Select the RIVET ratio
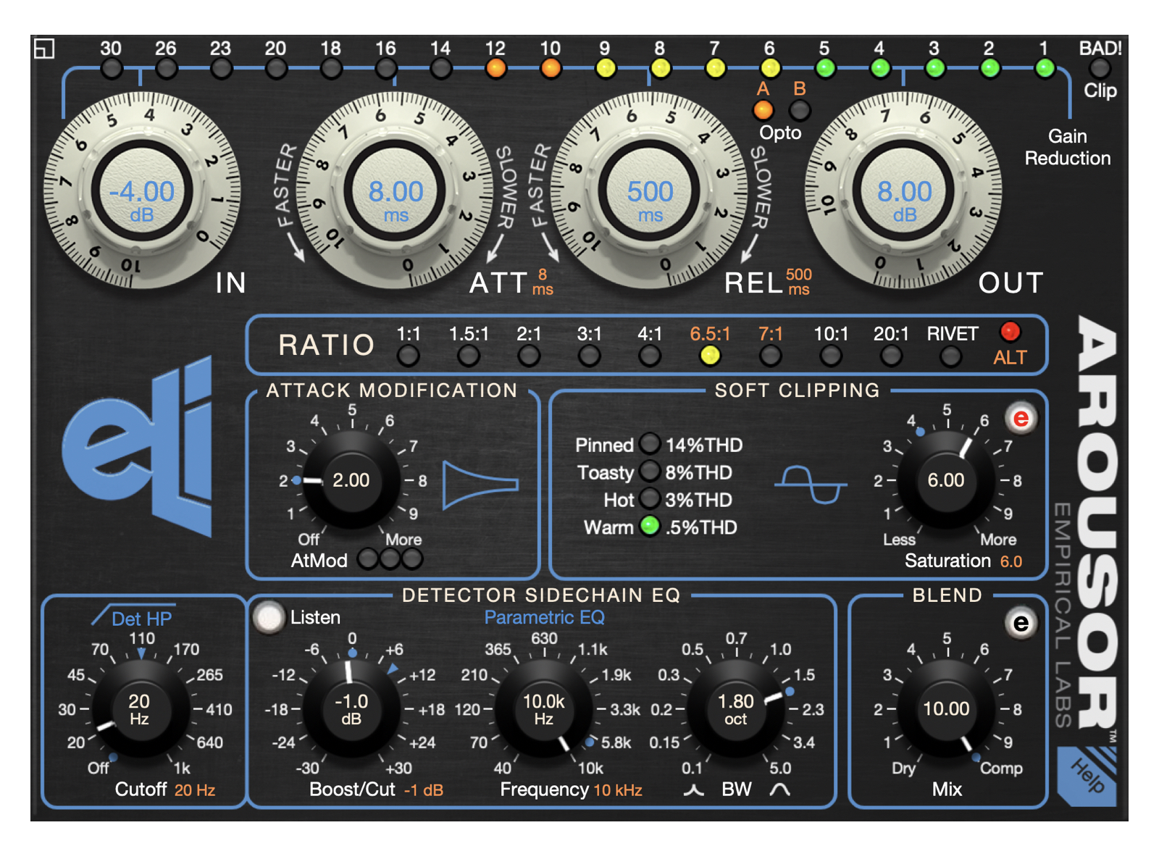Screen dimensions: 1159x854 tap(951, 356)
